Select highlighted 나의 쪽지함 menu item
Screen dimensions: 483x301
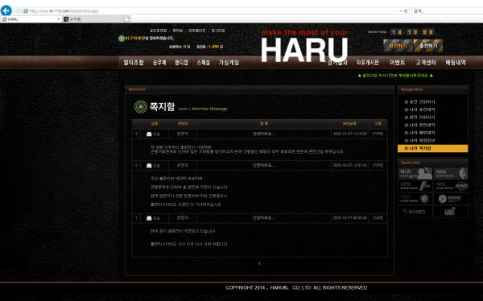pos(433,148)
